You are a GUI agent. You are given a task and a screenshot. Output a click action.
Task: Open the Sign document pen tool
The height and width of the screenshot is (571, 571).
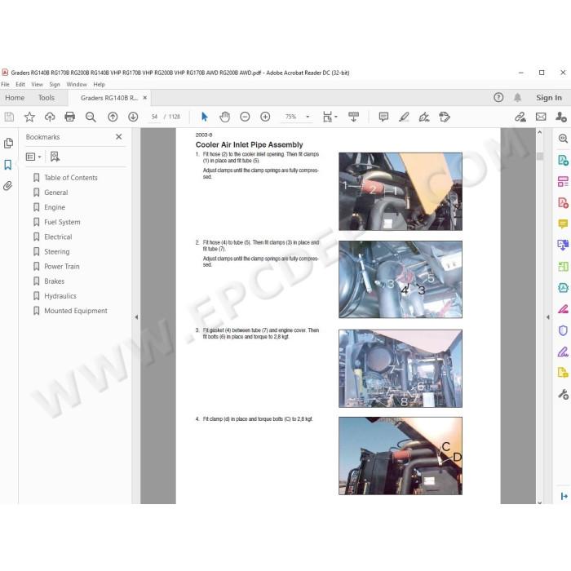coord(424,117)
